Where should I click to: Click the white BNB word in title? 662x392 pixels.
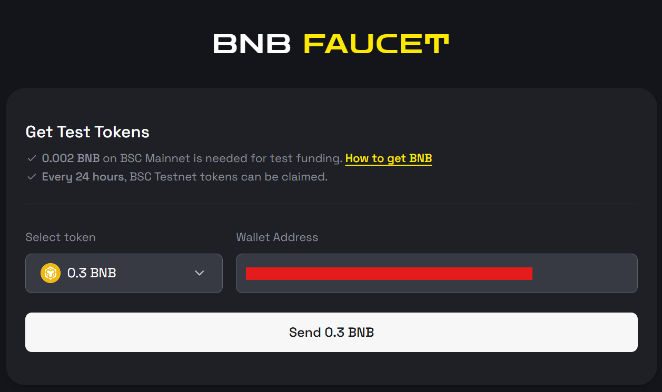[252, 44]
